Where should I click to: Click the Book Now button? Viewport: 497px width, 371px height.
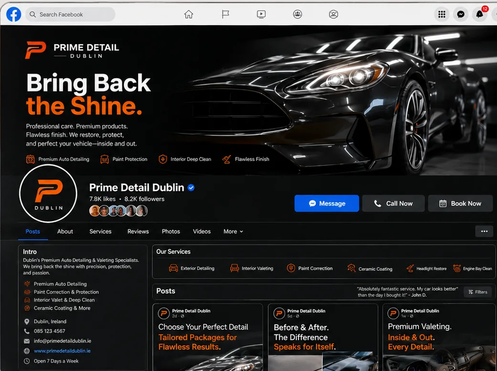(460, 203)
